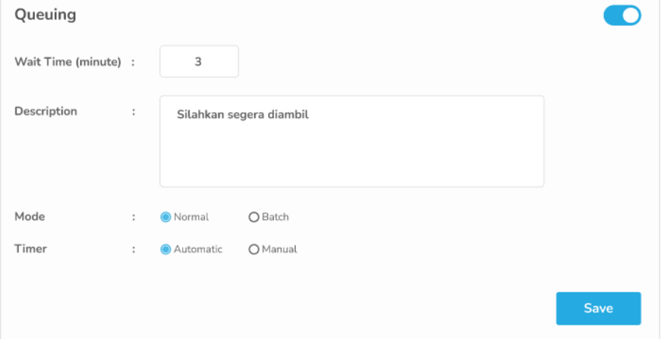The height and width of the screenshot is (339, 661).
Task: Click the value 3 in Wait Time
Action: click(x=198, y=62)
